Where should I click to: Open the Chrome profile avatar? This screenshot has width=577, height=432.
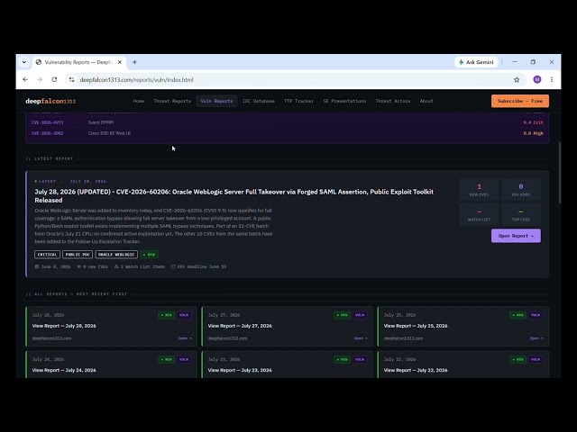537,80
